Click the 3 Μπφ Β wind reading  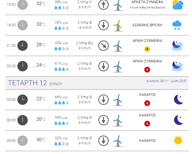(84, 23)
